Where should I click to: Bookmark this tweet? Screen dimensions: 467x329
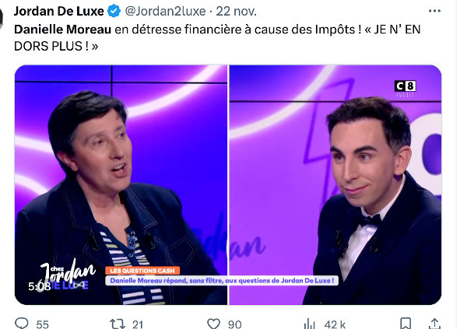406,324
